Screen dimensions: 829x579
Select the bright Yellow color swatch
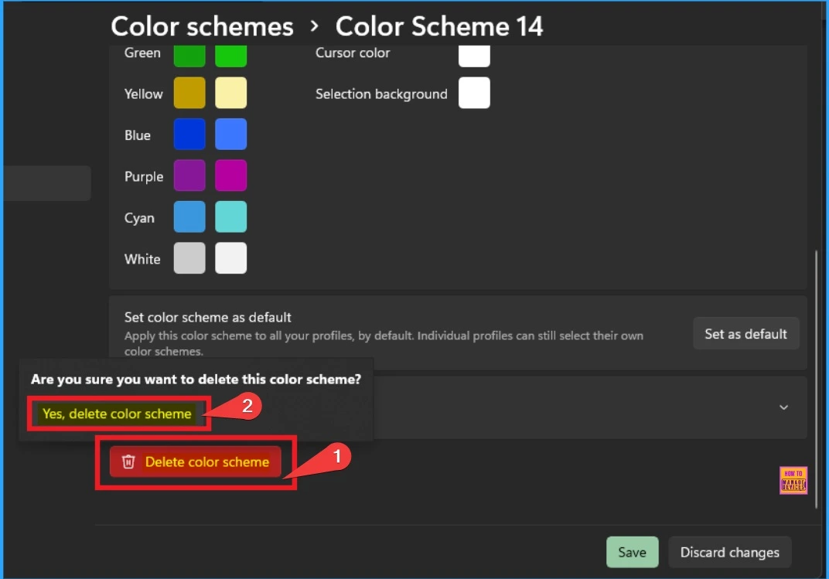[x=230, y=94]
